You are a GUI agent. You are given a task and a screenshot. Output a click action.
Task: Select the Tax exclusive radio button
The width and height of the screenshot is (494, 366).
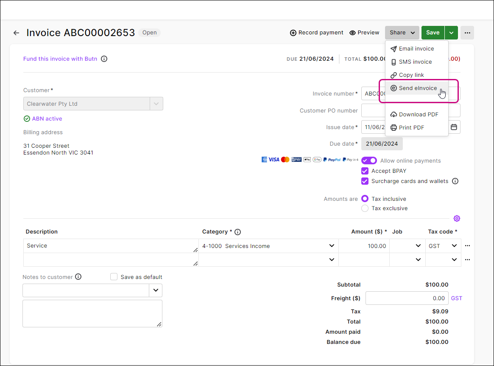(365, 208)
